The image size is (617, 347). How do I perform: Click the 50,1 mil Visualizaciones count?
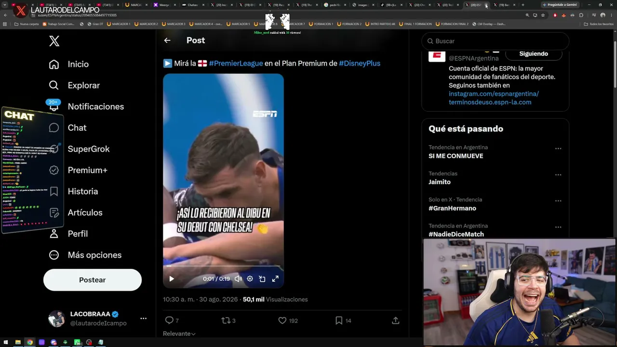tap(275, 299)
